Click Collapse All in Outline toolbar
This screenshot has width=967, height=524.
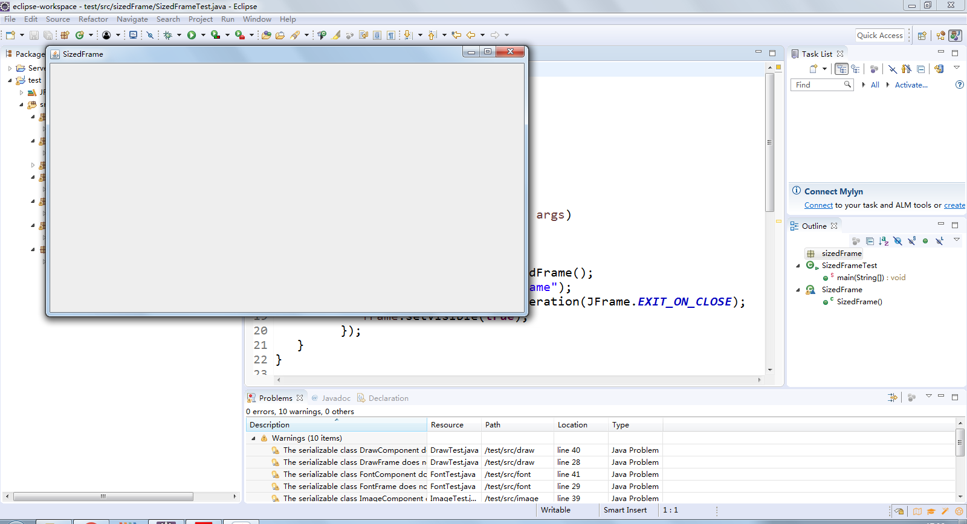coord(870,241)
